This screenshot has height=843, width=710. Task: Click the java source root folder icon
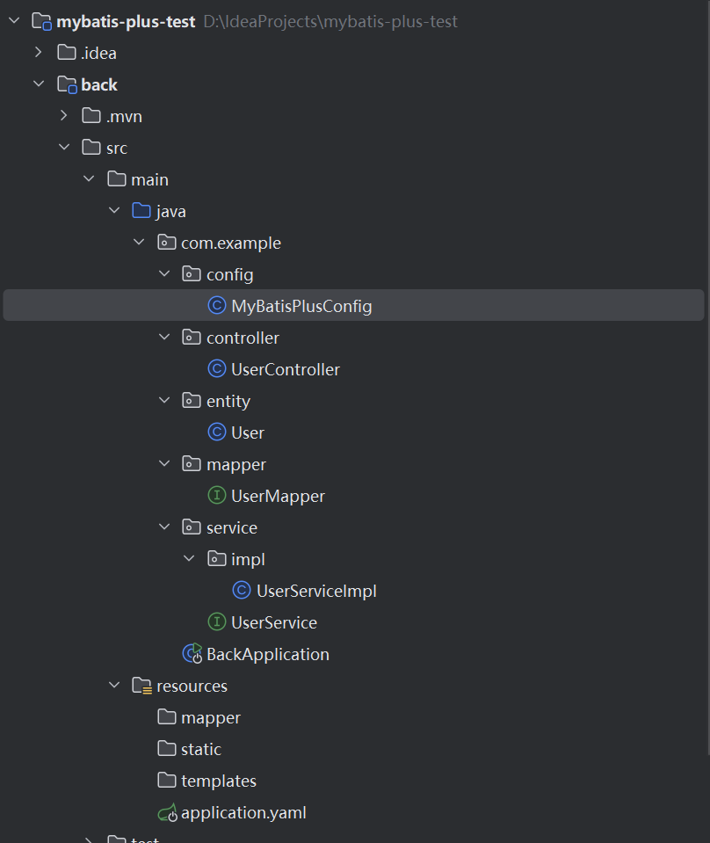click(x=141, y=211)
